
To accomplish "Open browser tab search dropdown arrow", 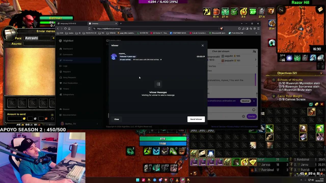I will tap(242, 23).
